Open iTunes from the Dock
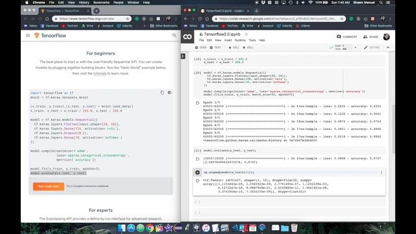The height and width of the screenshot is (234, 416). pos(206,227)
